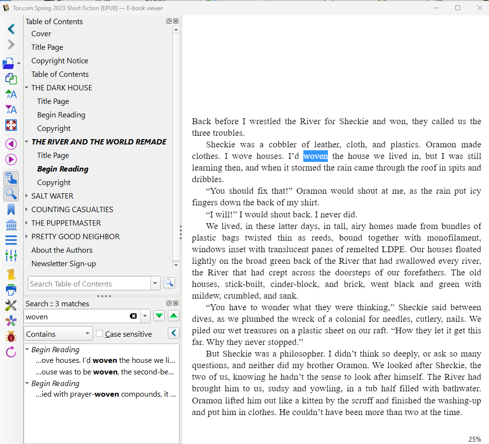Reload the book with purple circular arrow
Viewport: 489px width, 444px height.
(11, 352)
